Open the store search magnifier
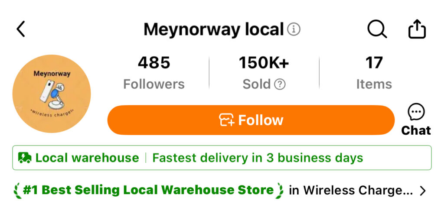The width and height of the screenshot is (444, 201). coord(377,29)
